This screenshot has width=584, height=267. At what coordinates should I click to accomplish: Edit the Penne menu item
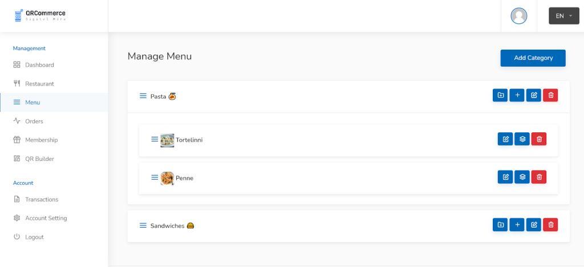pos(505,177)
